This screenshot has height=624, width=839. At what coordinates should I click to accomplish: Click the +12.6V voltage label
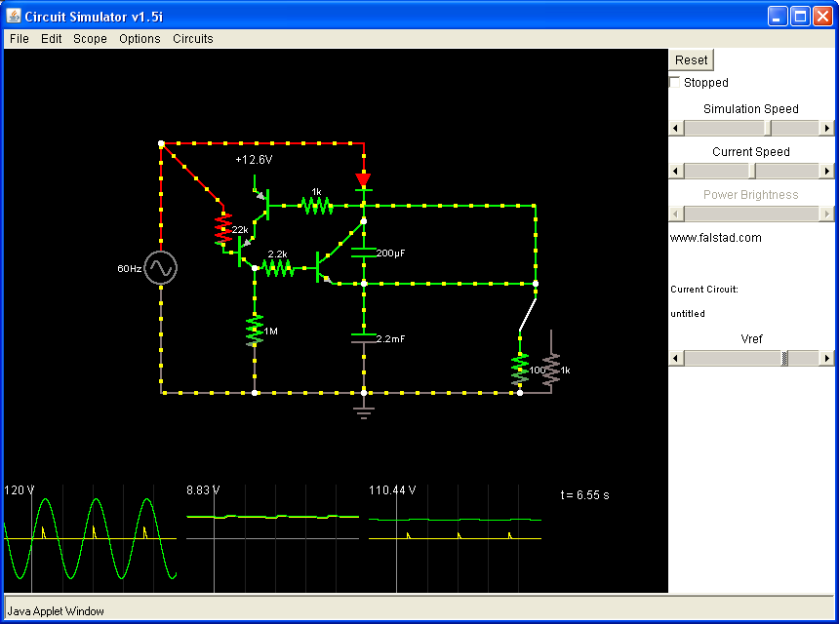(254, 160)
